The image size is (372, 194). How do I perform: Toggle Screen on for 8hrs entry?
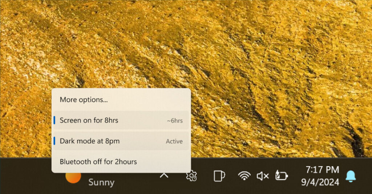point(121,120)
